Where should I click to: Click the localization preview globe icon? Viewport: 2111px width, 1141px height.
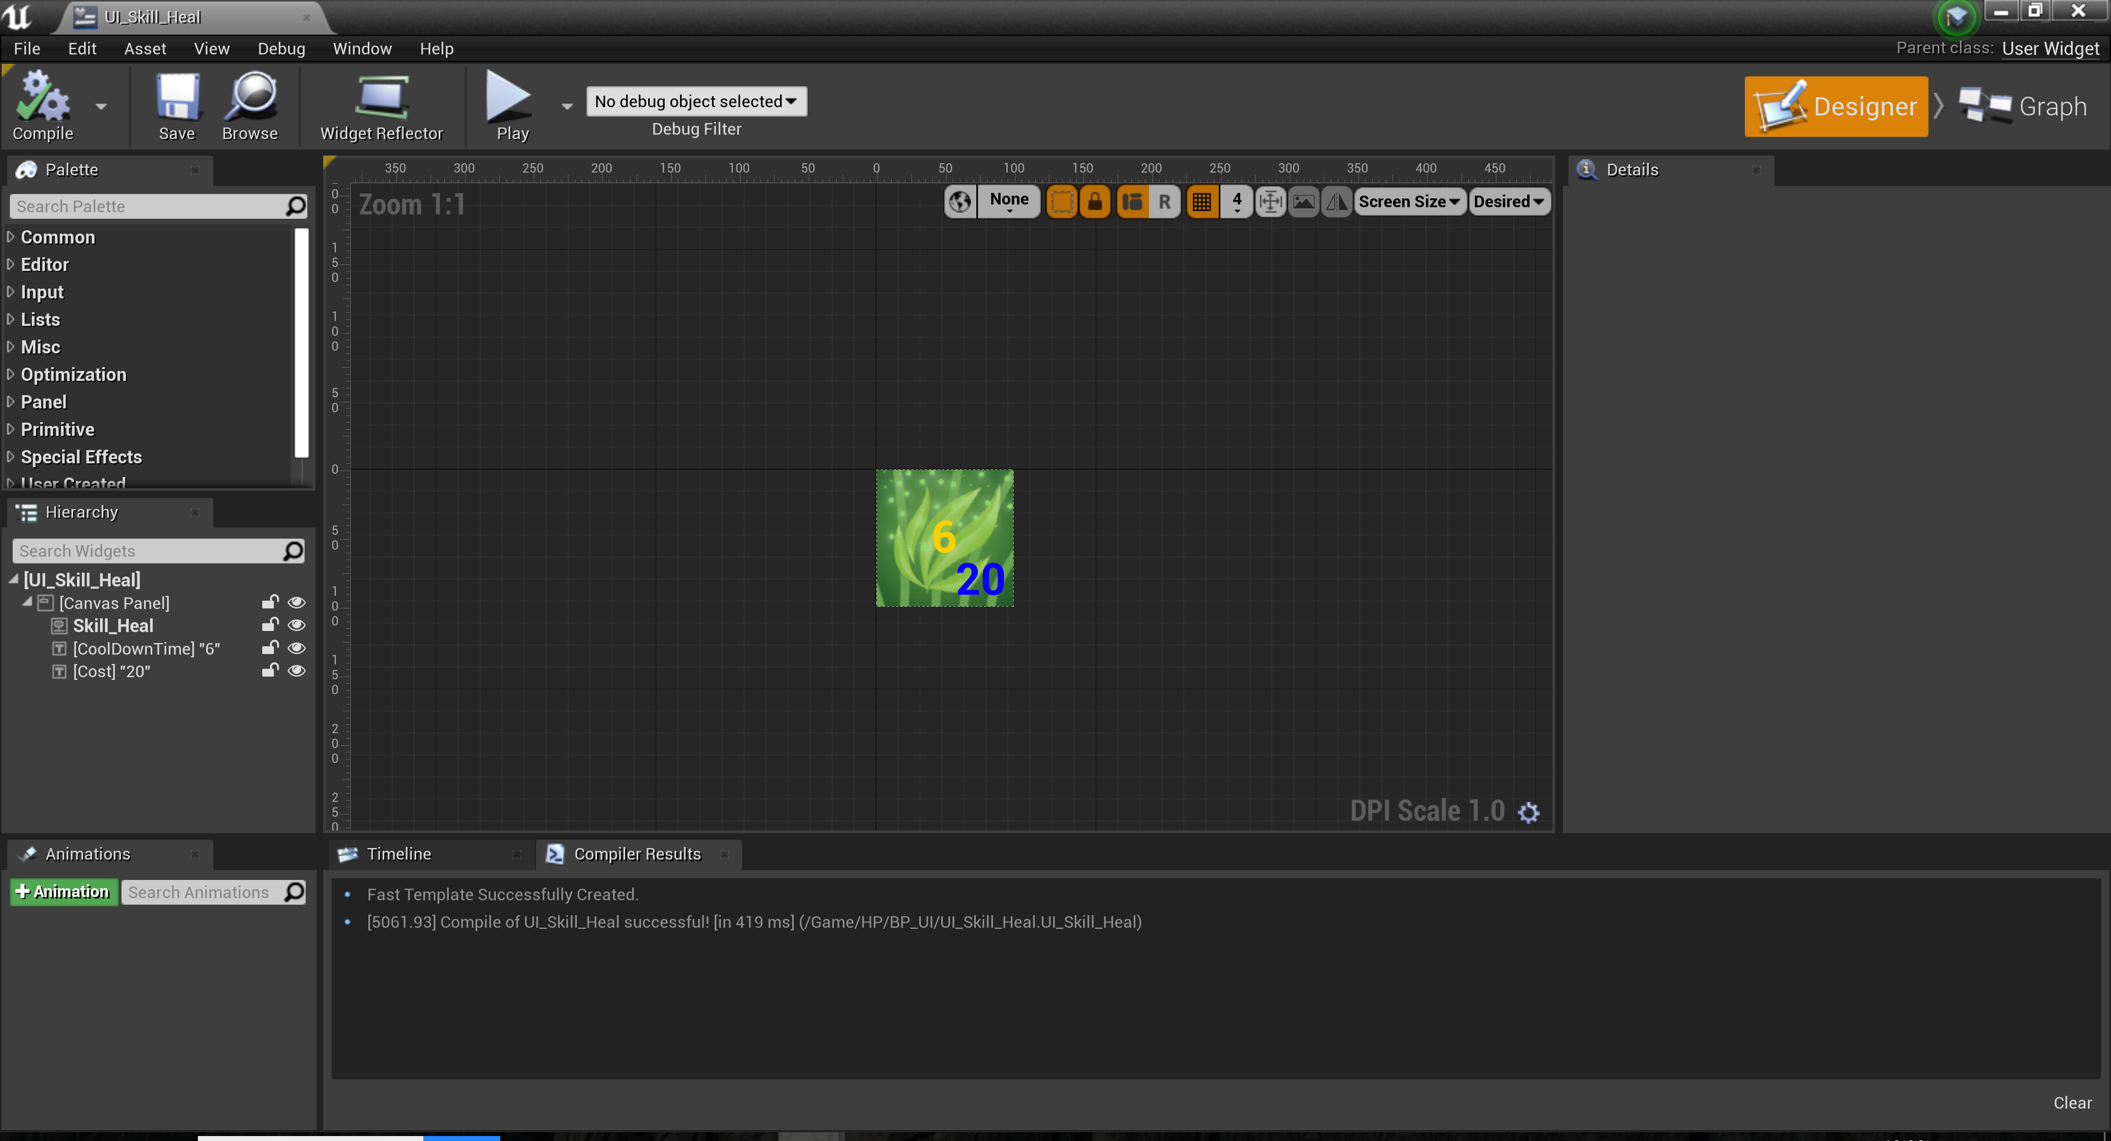click(x=960, y=202)
